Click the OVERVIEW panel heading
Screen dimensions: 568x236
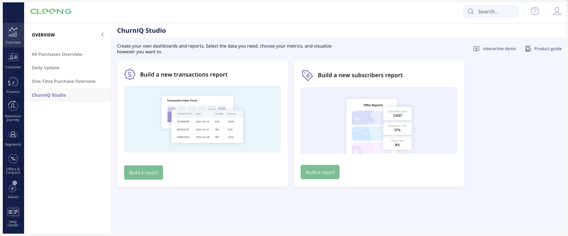[43, 35]
